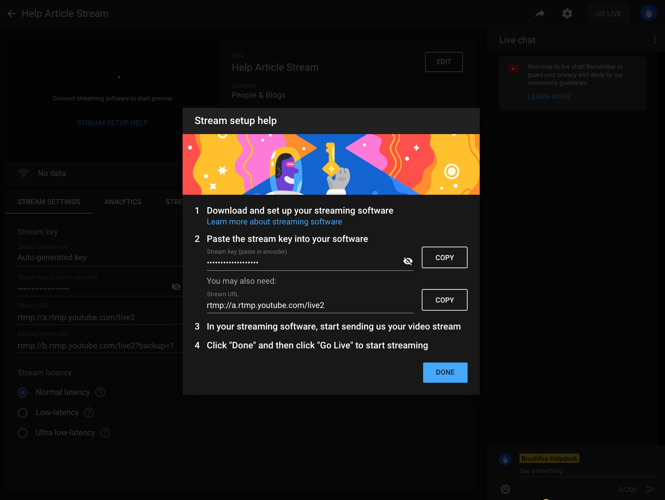Select Low-latency radio button
The image size is (665, 500).
pos(23,413)
